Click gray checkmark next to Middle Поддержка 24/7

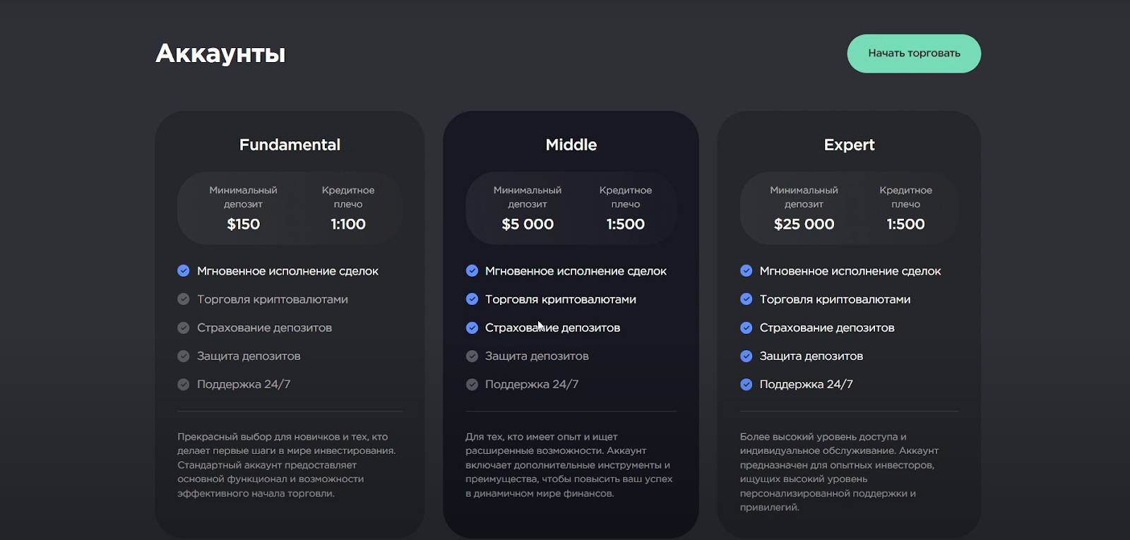tap(472, 385)
